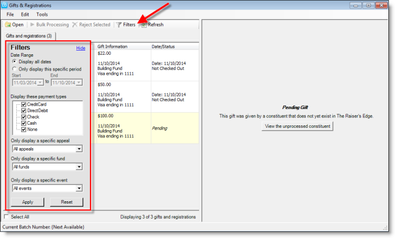Maximize the Gifts & Registrations window
Viewport: 395px width, 238px height.
(x=368, y=5)
